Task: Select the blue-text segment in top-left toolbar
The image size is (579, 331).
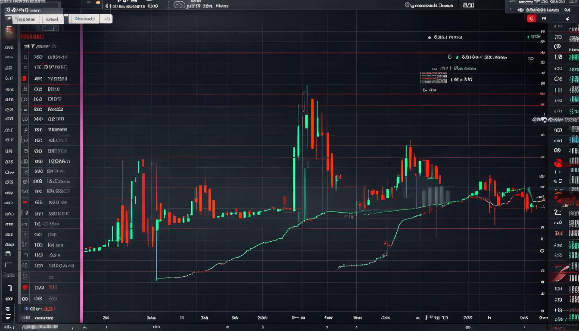Action: click(85, 19)
